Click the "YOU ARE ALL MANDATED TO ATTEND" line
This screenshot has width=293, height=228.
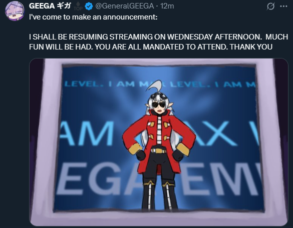click(x=161, y=47)
